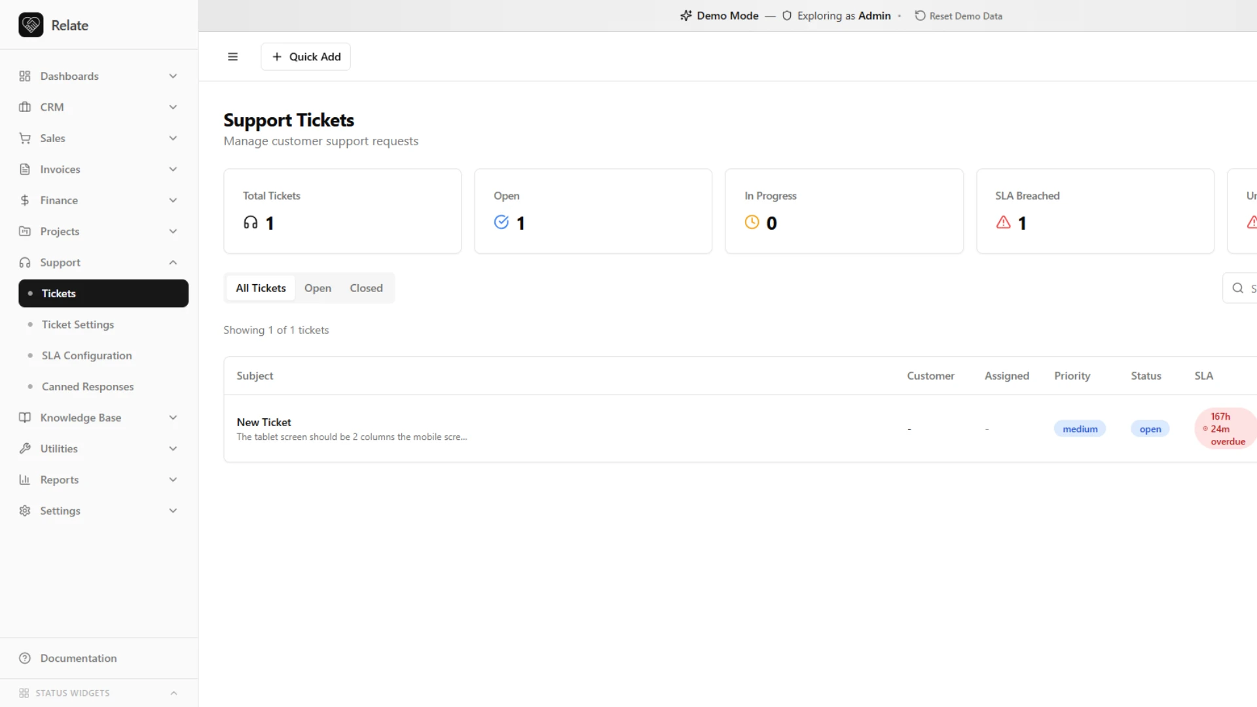Open the Tickets sidebar item
This screenshot has width=1257, height=707.
pyautogui.click(x=103, y=293)
